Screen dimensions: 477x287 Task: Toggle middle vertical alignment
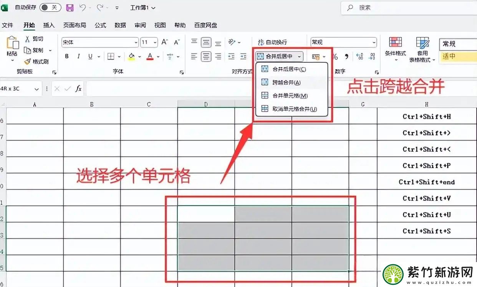206,42
